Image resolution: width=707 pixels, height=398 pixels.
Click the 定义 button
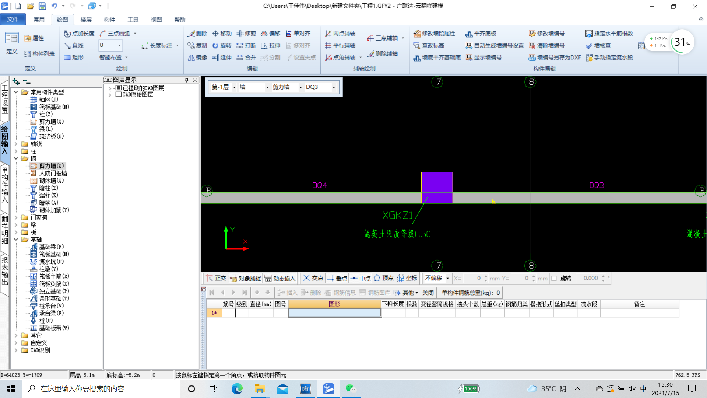point(12,43)
